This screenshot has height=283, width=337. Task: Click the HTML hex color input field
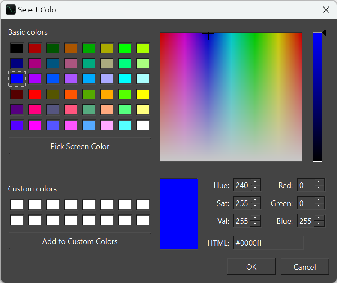(x=268, y=243)
